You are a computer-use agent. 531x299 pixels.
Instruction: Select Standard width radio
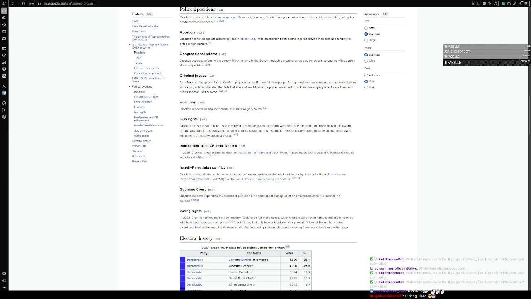366,55
